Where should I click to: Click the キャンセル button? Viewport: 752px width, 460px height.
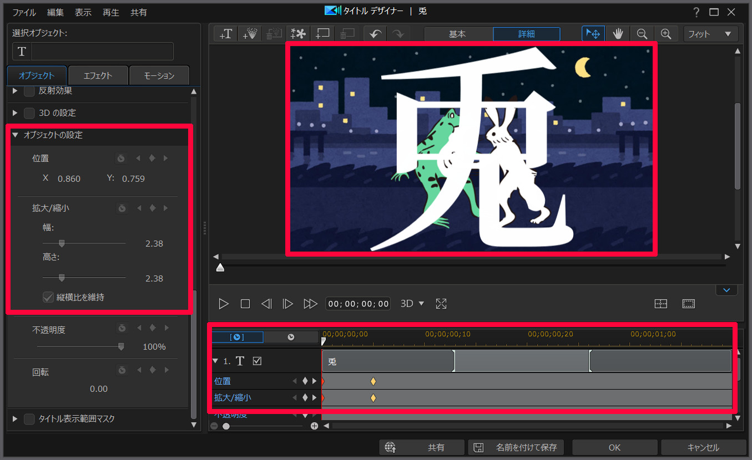tap(703, 447)
